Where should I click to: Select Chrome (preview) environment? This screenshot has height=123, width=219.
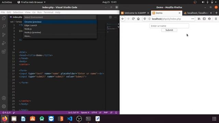(60, 22)
